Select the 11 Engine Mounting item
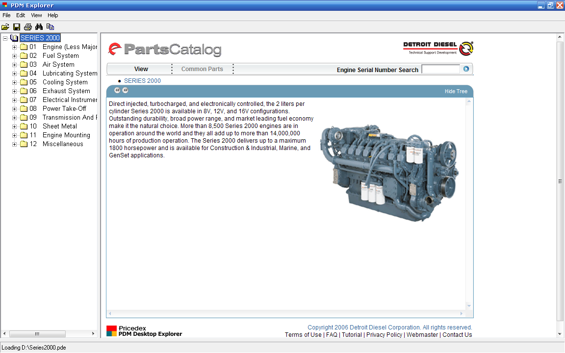 (60, 135)
